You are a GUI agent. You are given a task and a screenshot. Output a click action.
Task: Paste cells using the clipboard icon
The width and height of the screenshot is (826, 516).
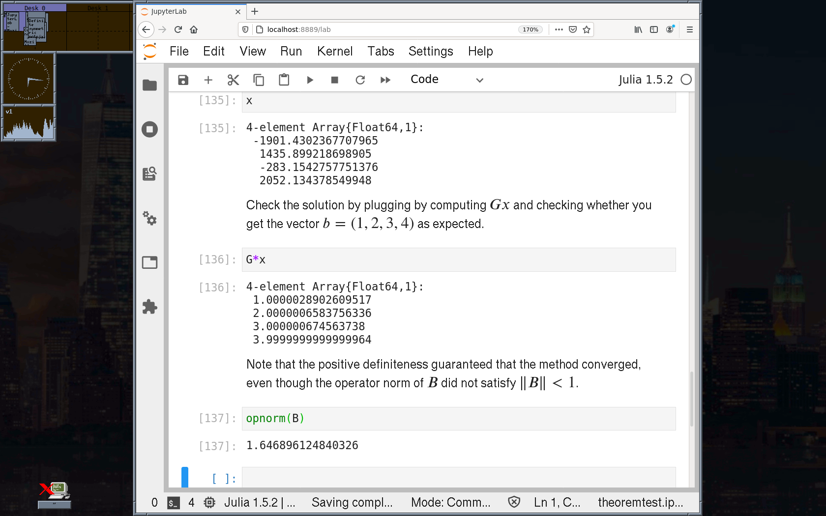(284, 80)
